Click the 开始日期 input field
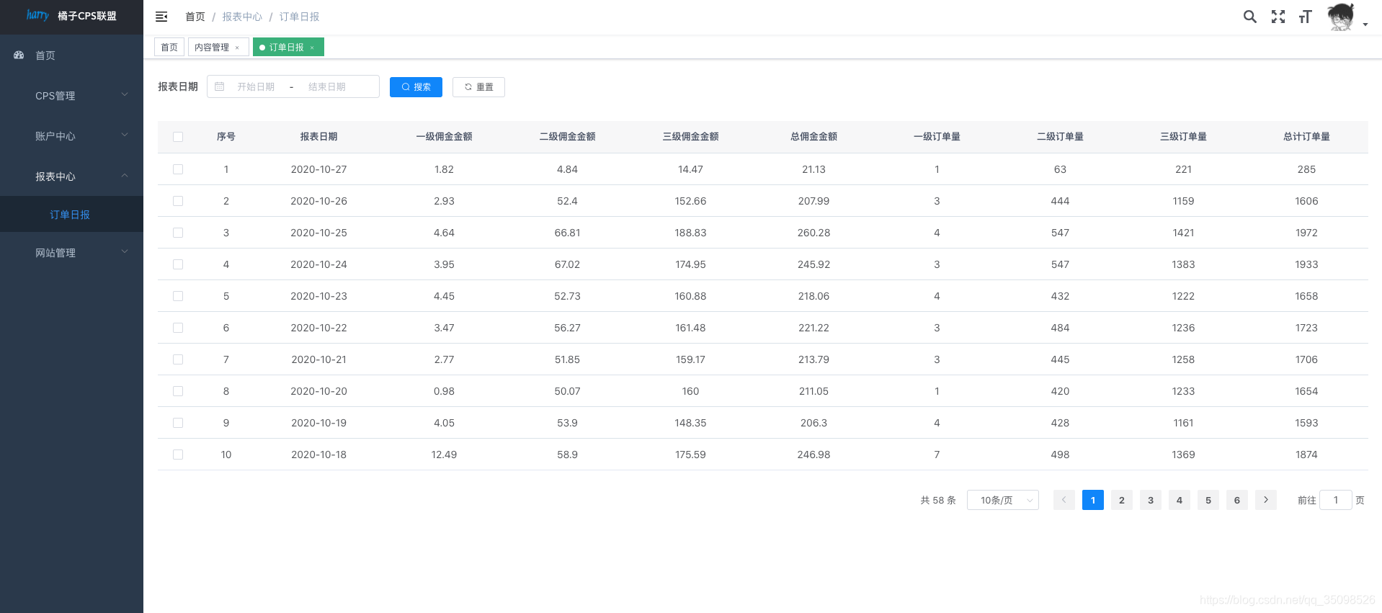 tap(256, 86)
